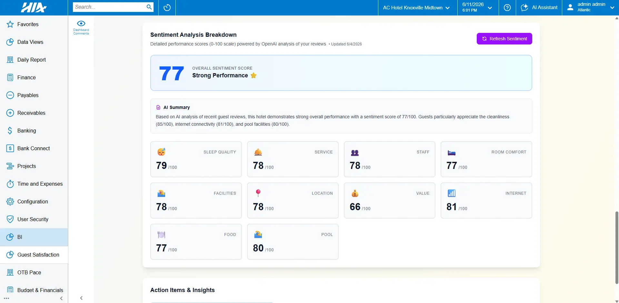Click the AI Summary heading

pyautogui.click(x=176, y=107)
